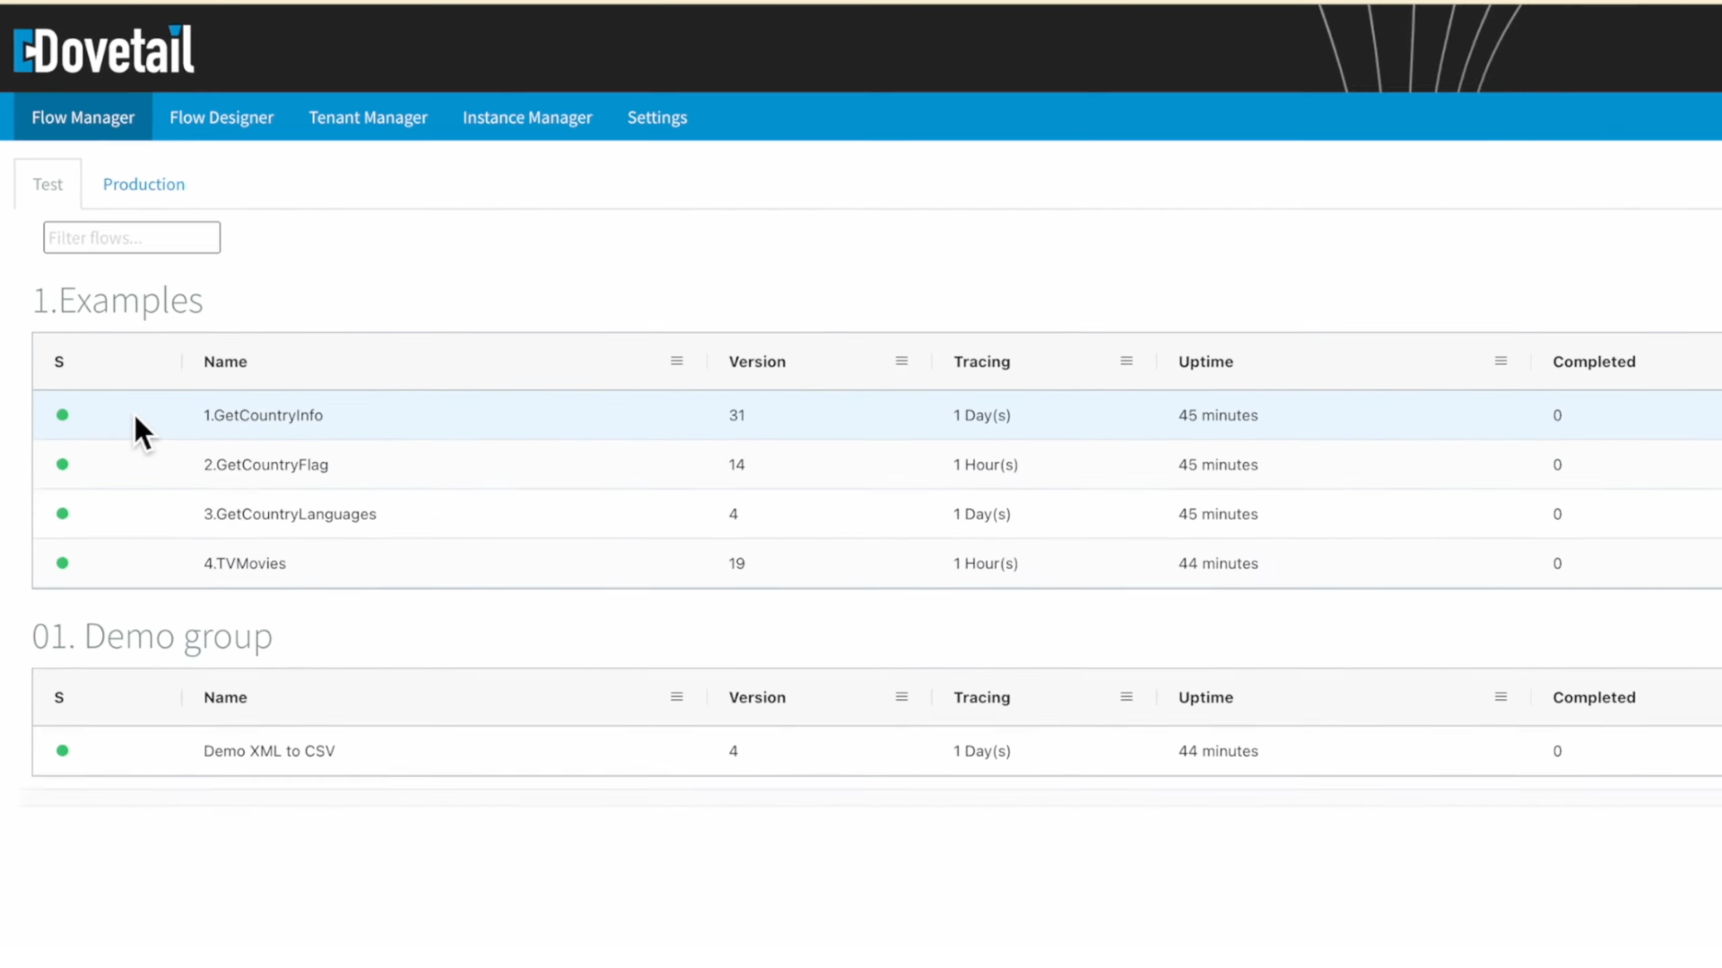This screenshot has height=968, width=1722.
Task: Toggle the status dot for GetCountryInfo flow
Action: 62,415
